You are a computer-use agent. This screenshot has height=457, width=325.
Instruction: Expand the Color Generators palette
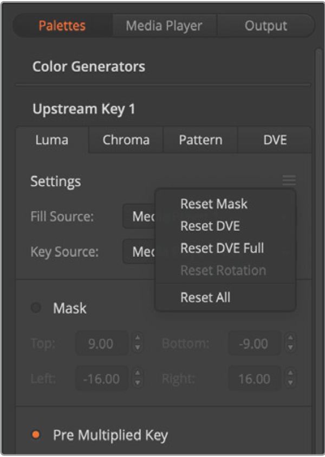[x=88, y=67]
